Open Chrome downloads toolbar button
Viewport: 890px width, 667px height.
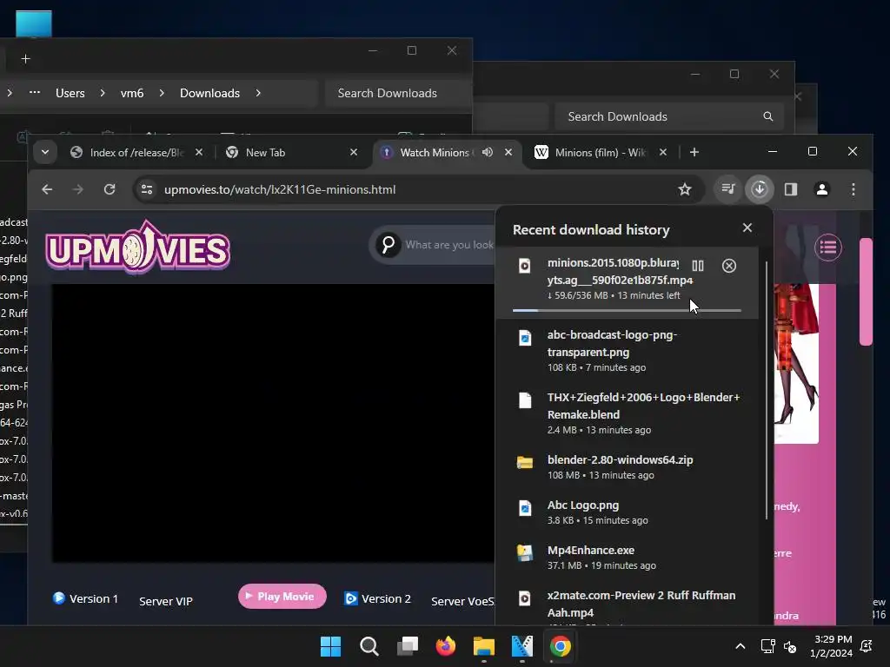tap(760, 189)
